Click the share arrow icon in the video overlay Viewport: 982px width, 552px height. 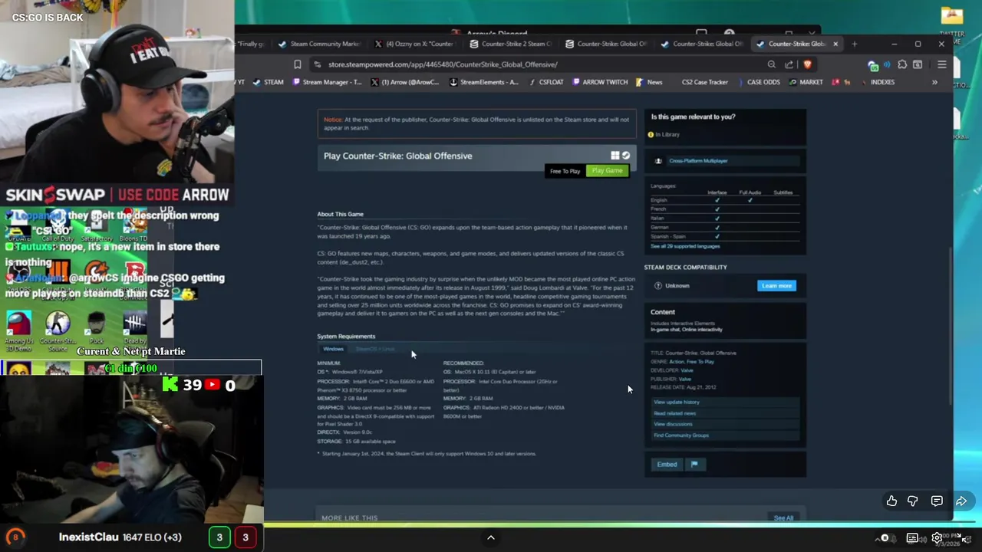pyautogui.click(x=961, y=501)
